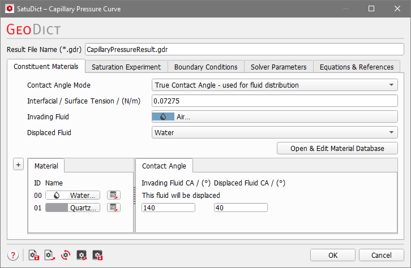
Task: Click the splitter handle between the Material and Contact Angle panels
Action: click(x=135, y=196)
